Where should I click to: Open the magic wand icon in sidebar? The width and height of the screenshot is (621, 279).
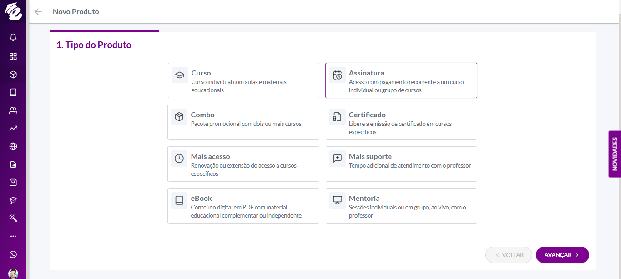tap(13, 219)
